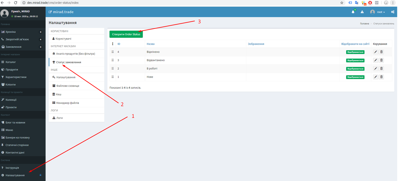The image size is (398, 181).
Task: Open Клієнти in the sidebar
Action: pyautogui.click(x=23, y=85)
